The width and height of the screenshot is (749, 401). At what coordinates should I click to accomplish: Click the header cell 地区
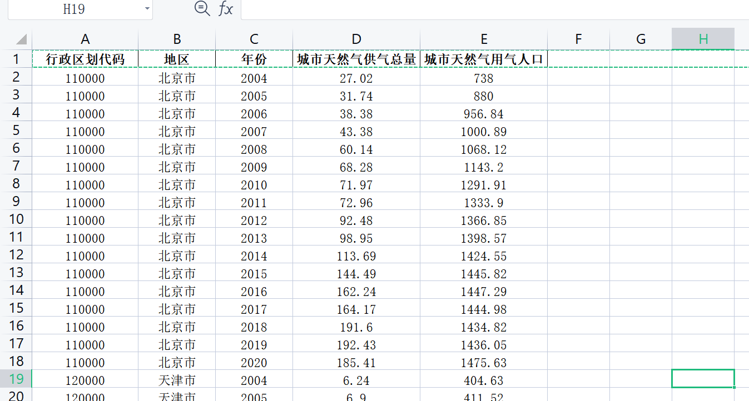tap(177, 59)
